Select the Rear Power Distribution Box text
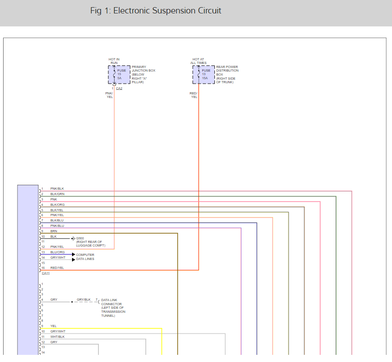 227,75
